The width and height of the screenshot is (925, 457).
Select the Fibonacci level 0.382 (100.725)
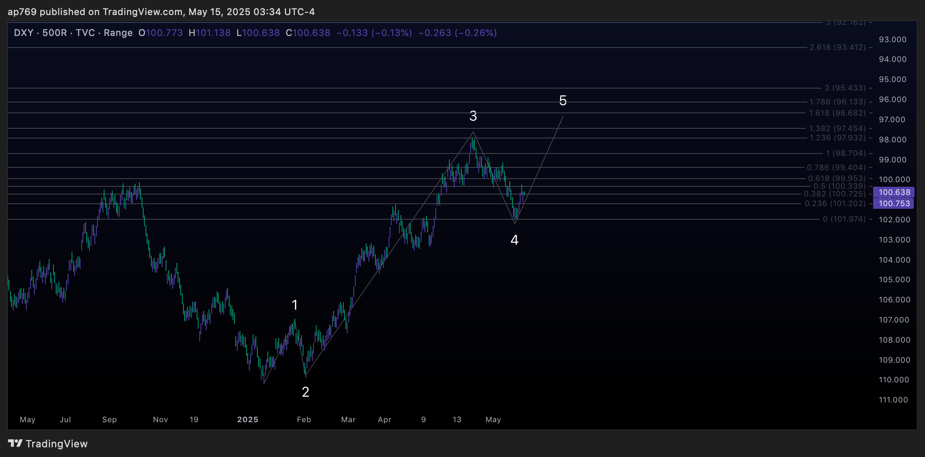[835, 194]
